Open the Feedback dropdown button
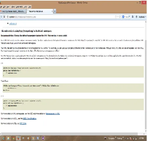The height and width of the screenshot is (141, 148). (142, 17)
